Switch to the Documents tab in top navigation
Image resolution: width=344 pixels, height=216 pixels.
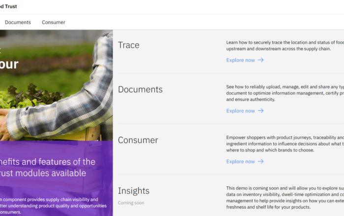[x=18, y=22]
